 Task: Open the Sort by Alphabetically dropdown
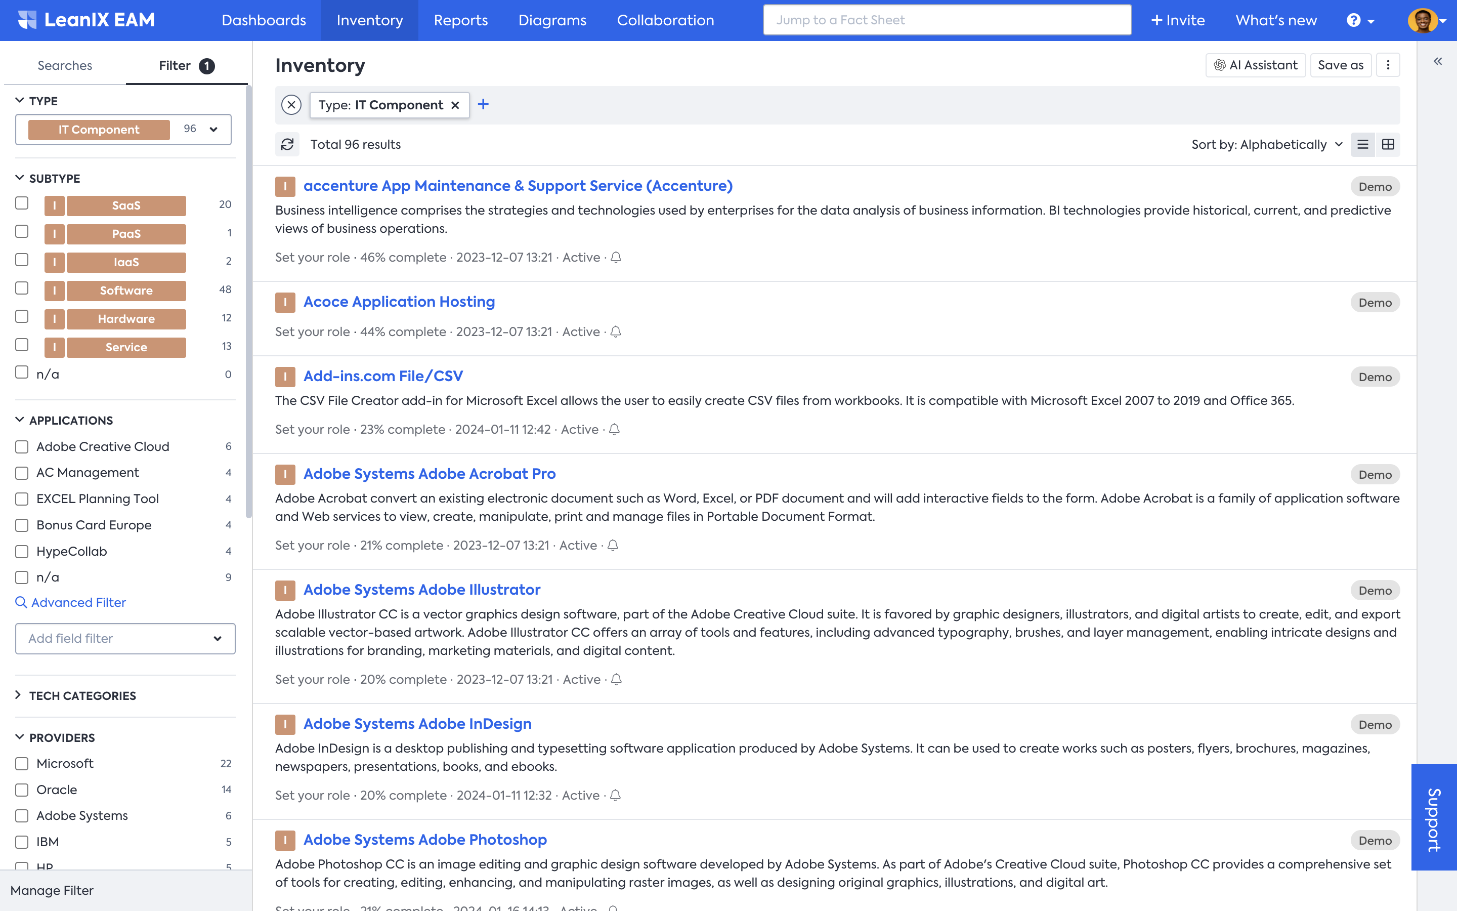tap(1266, 145)
